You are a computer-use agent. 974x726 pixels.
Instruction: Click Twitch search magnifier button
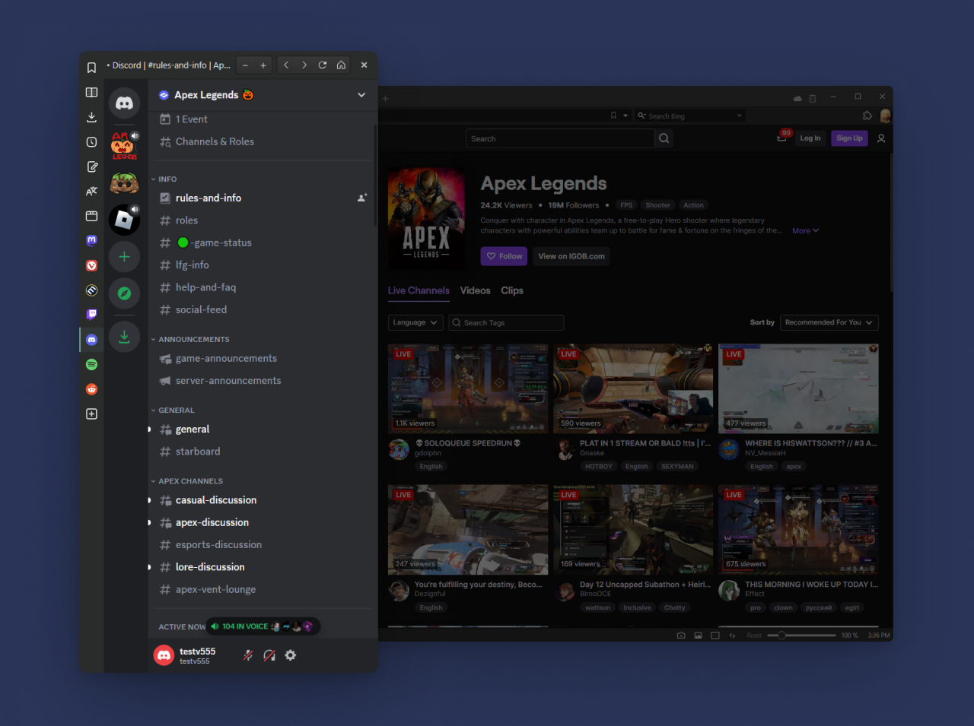tap(664, 138)
